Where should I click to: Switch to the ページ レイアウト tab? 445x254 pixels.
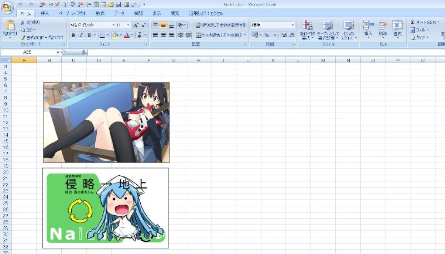[x=72, y=13]
